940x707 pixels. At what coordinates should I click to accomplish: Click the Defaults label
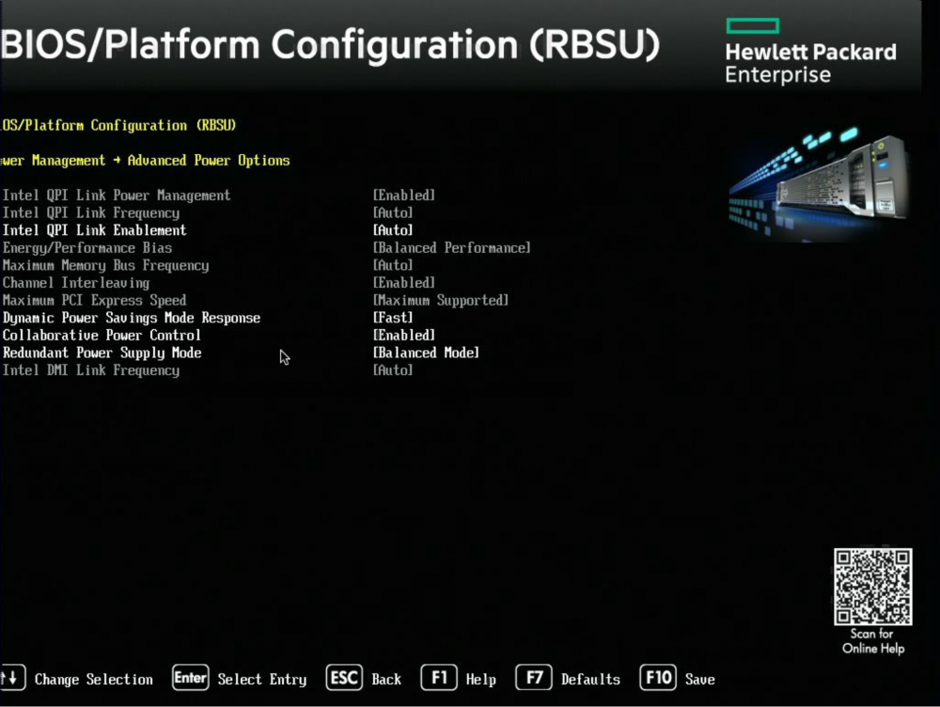[590, 680]
